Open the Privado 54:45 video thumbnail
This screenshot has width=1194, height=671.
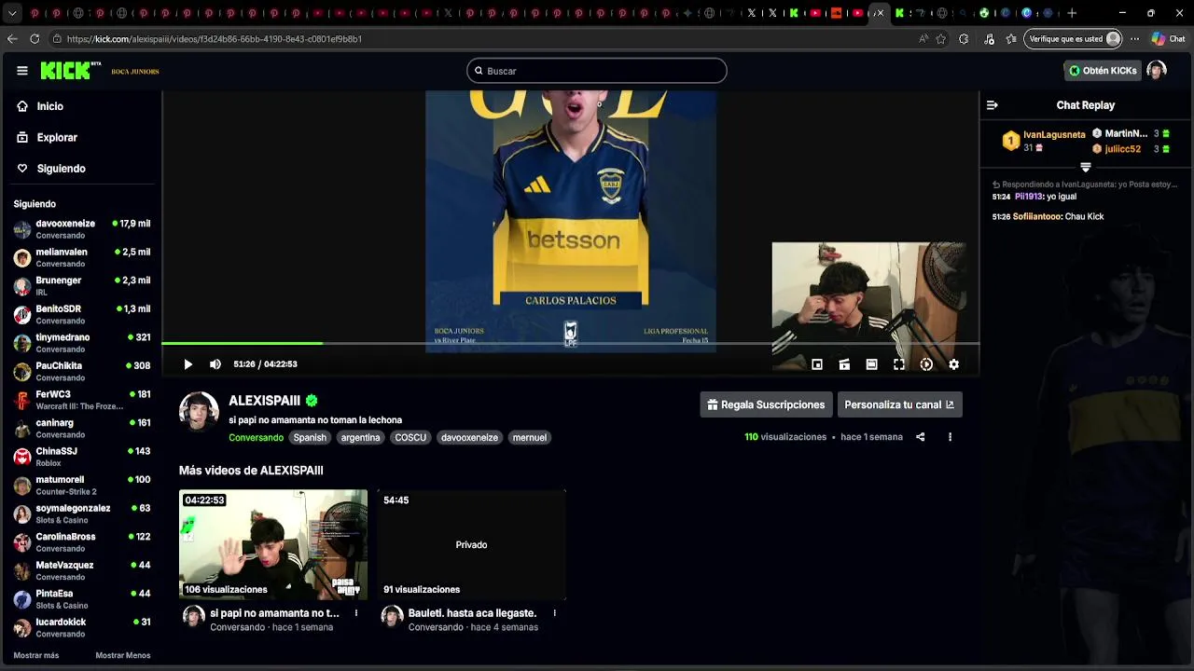(x=471, y=544)
